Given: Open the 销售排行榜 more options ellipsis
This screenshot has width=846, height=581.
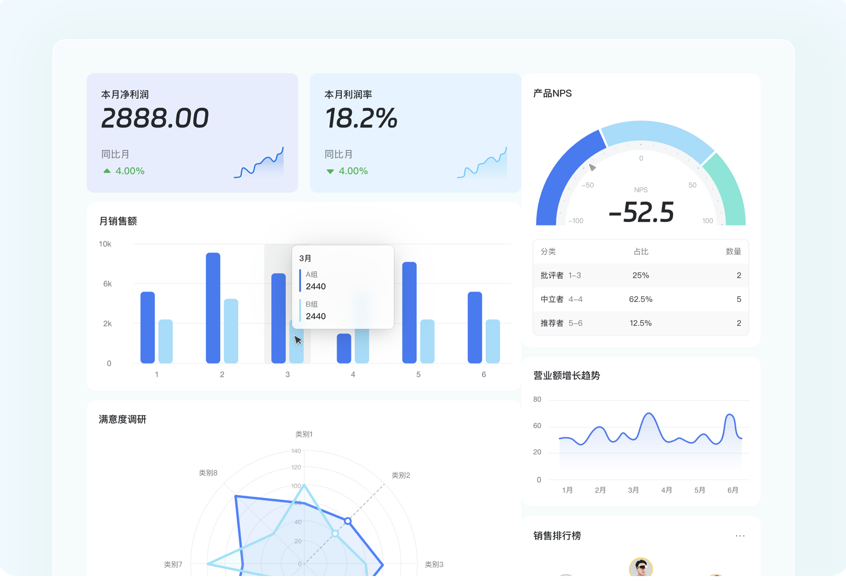Looking at the screenshot, I should click(x=740, y=536).
